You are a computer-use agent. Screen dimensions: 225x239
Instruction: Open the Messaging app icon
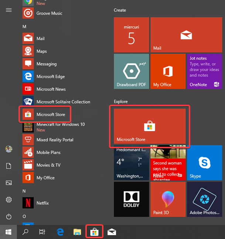[x=28, y=64]
